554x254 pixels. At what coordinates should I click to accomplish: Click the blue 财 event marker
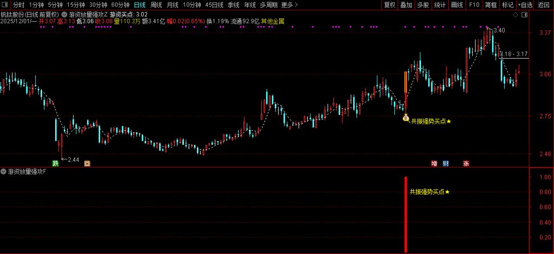[446, 163]
